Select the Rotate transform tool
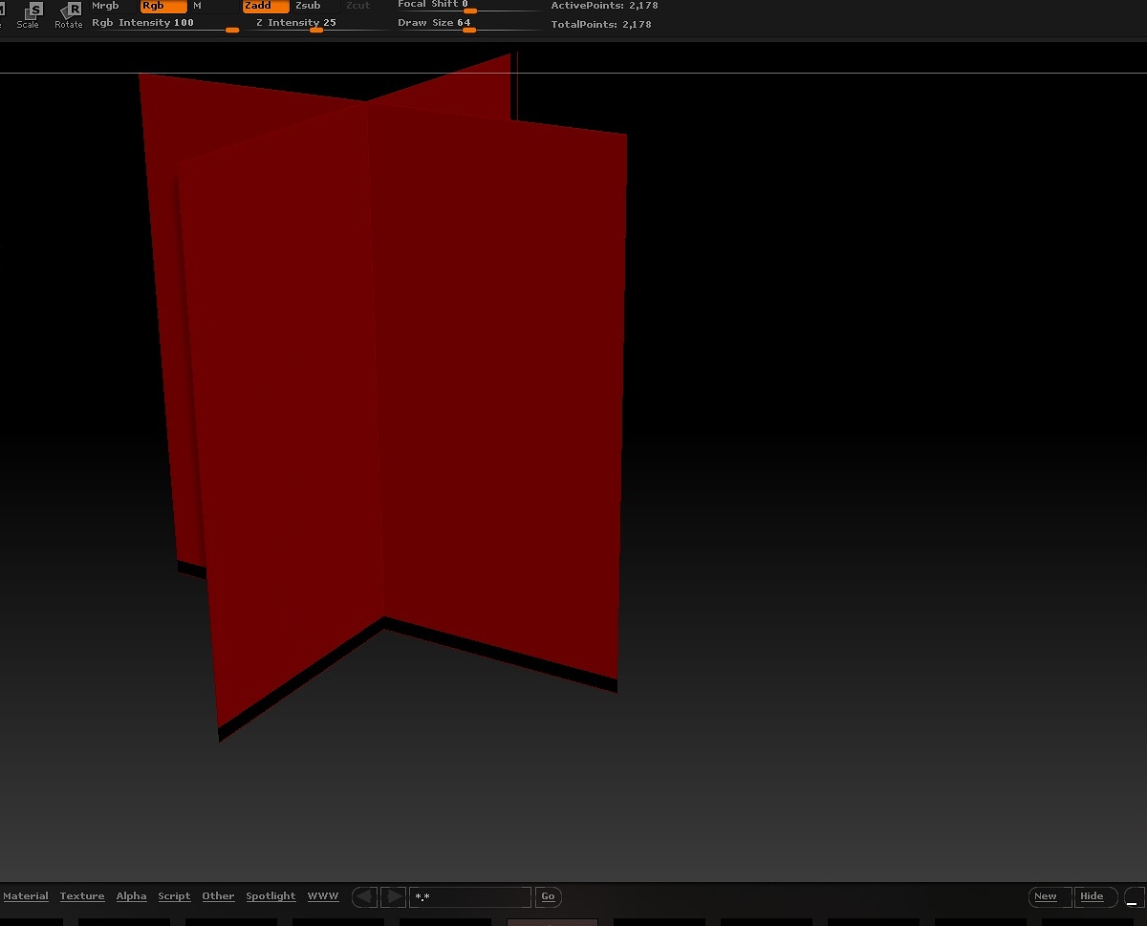Screen dimensions: 1147x926 click(69, 14)
